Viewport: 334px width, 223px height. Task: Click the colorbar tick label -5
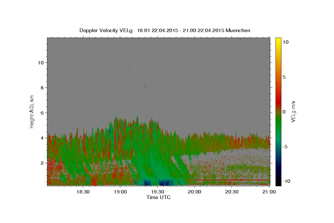285,147
